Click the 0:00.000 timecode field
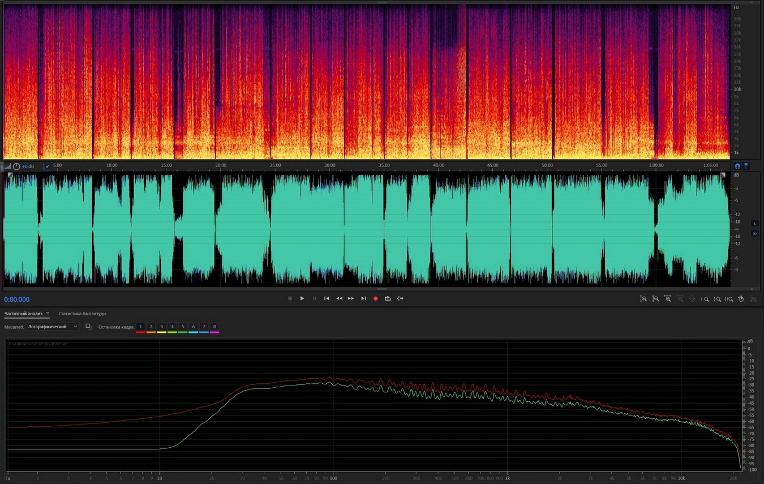764x484 pixels. tap(17, 299)
